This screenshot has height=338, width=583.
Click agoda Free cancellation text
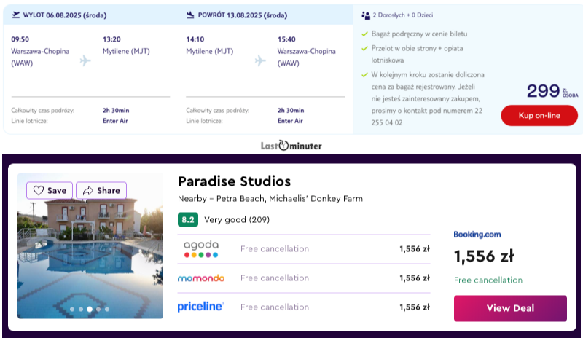coord(275,248)
